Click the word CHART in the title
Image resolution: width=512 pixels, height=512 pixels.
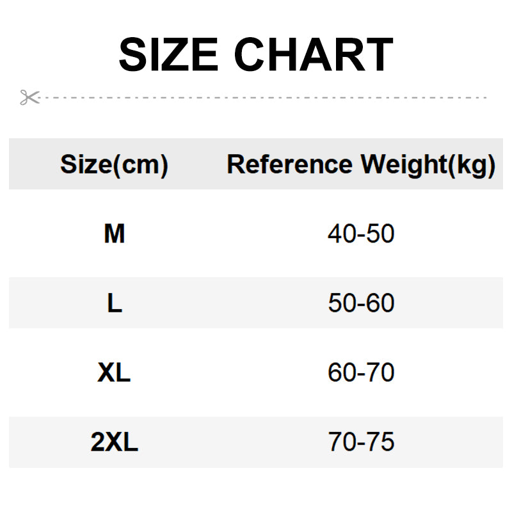tap(312, 55)
